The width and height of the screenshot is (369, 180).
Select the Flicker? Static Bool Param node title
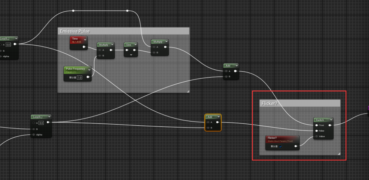[272, 138]
